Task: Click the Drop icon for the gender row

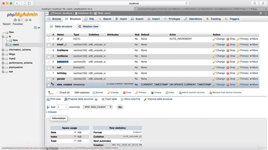Action: (228, 79)
